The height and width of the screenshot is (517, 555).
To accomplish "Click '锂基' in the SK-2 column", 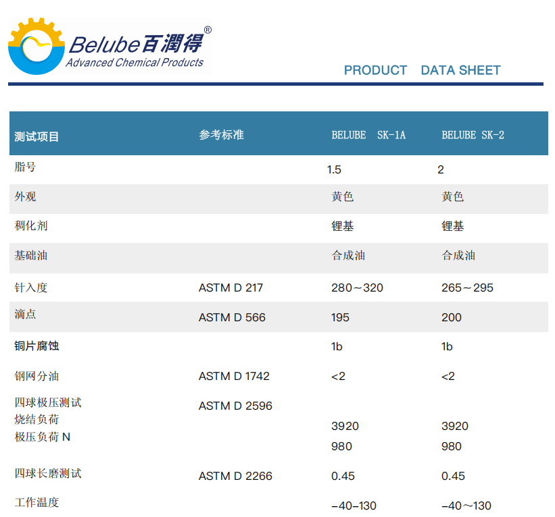I will coord(452,226).
